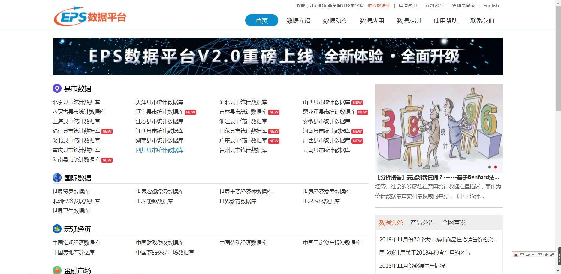Open news 国家统计局关于2018年粮食产量的公告
This screenshot has width=561, height=274.
click(x=425, y=253)
